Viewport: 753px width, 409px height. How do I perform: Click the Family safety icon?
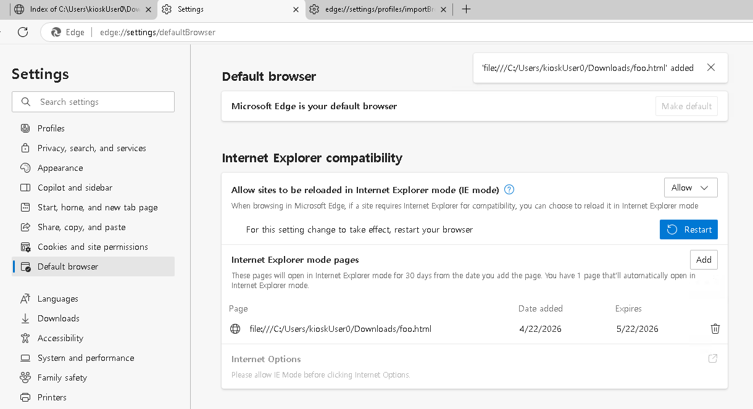[25, 378]
